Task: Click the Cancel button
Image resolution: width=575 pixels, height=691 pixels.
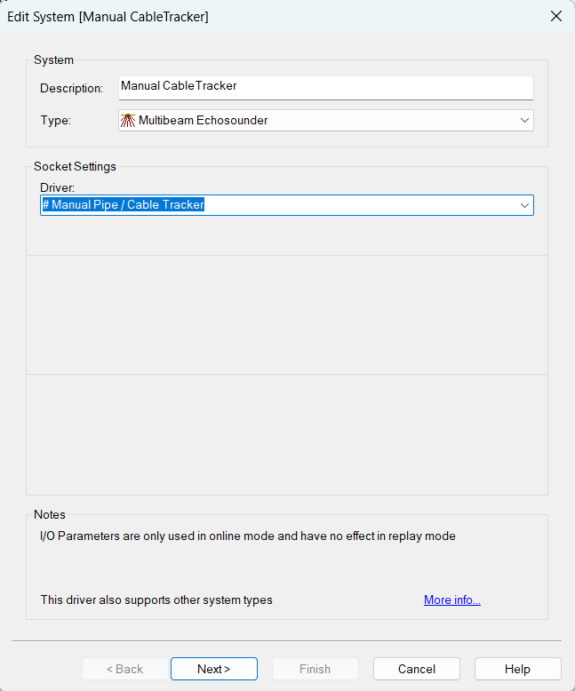Action: point(417,669)
